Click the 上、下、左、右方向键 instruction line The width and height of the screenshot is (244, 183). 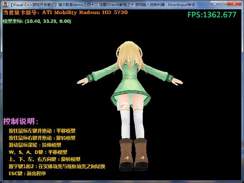(45, 159)
